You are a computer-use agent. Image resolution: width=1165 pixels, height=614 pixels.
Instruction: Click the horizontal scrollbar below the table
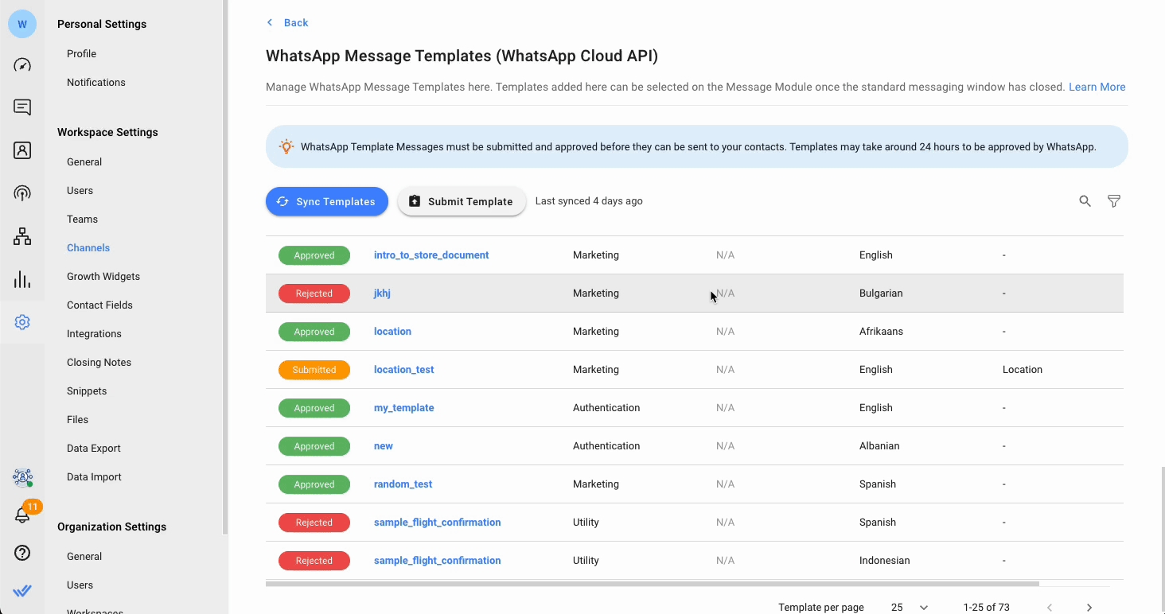click(652, 584)
